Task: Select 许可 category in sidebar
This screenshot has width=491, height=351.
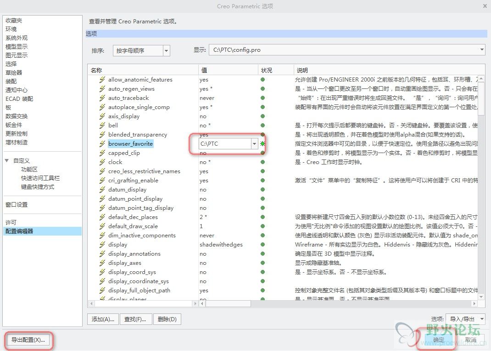Action: (x=11, y=223)
